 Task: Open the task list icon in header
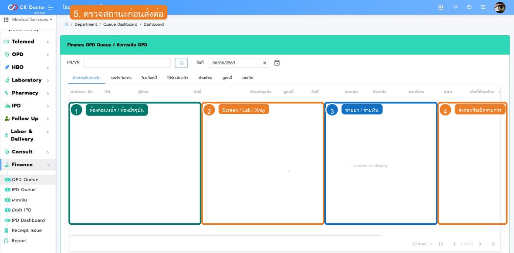tap(483, 7)
